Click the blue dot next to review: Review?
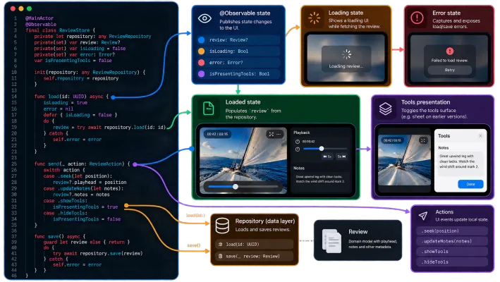The width and height of the screenshot is (500, 282). click(201, 39)
